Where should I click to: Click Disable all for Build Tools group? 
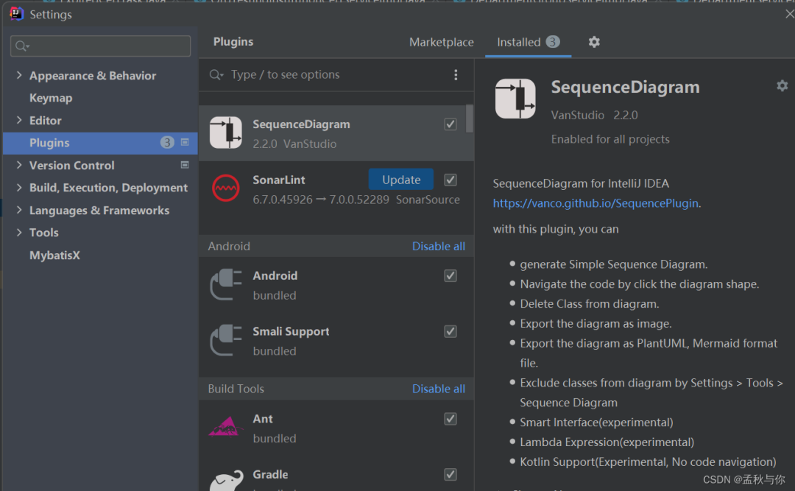pos(439,389)
